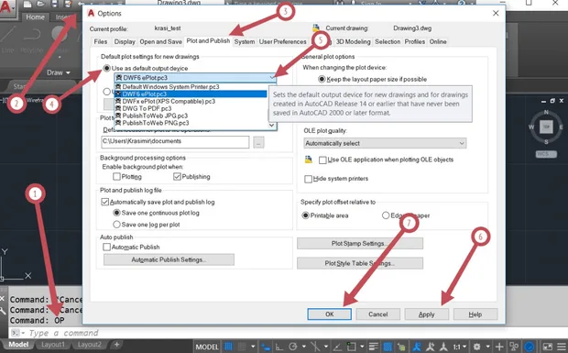The height and width of the screenshot is (353, 568).
Task: Open the OLE plot quality dropdown
Action: [385, 143]
